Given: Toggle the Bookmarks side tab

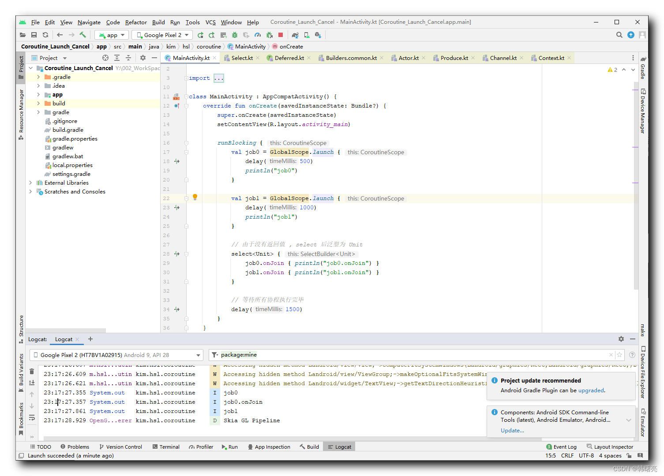Looking at the screenshot, I should click(x=21, y=419).
